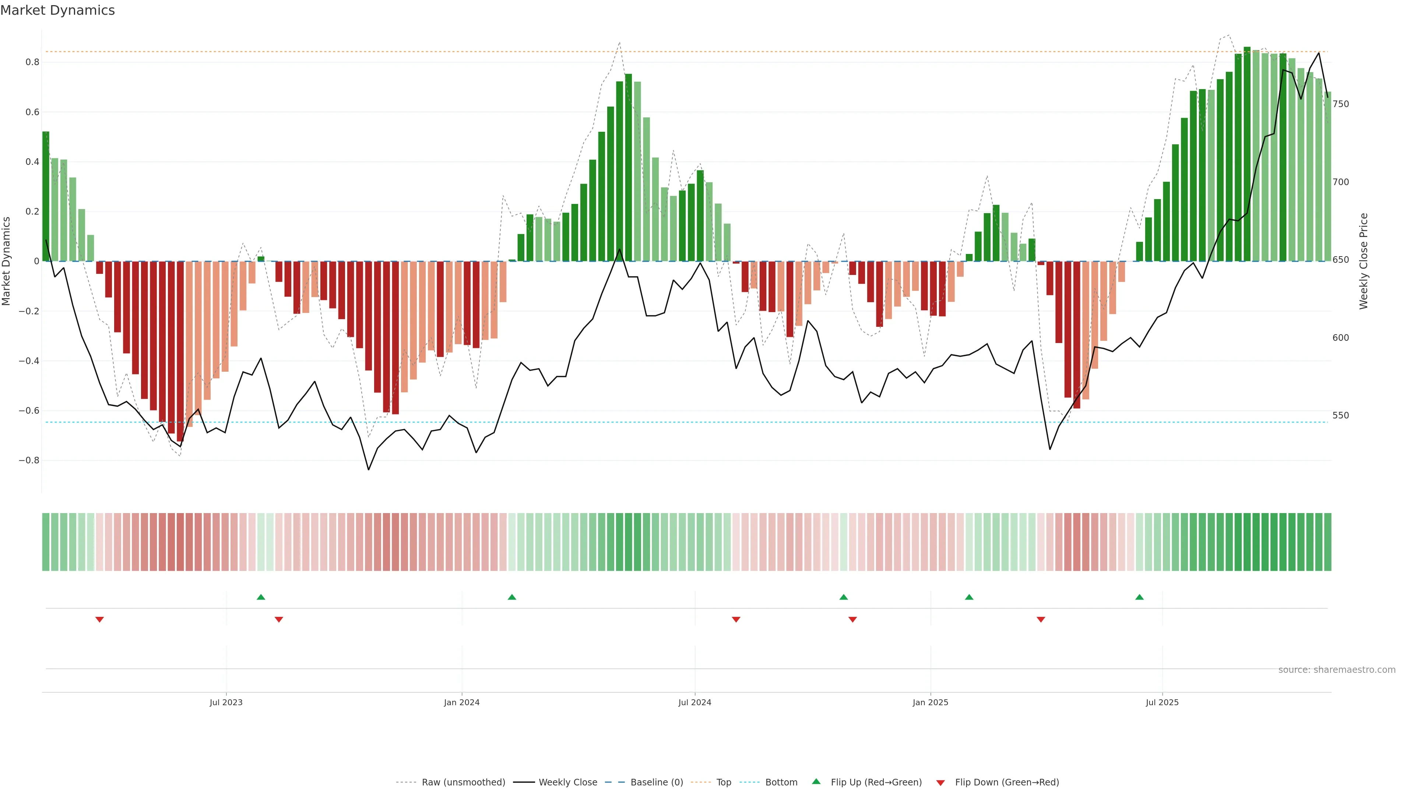Hide the Weekly Close line via legend
1414x795 pixels.
pyautogui.click(x=567, y=782)
